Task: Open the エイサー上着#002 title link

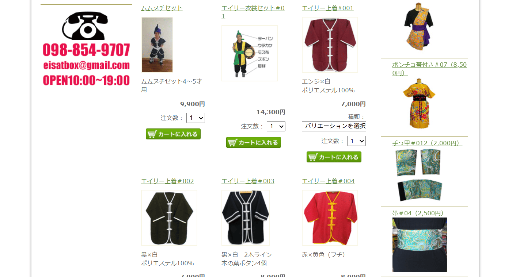Action: tap(167, 181)
